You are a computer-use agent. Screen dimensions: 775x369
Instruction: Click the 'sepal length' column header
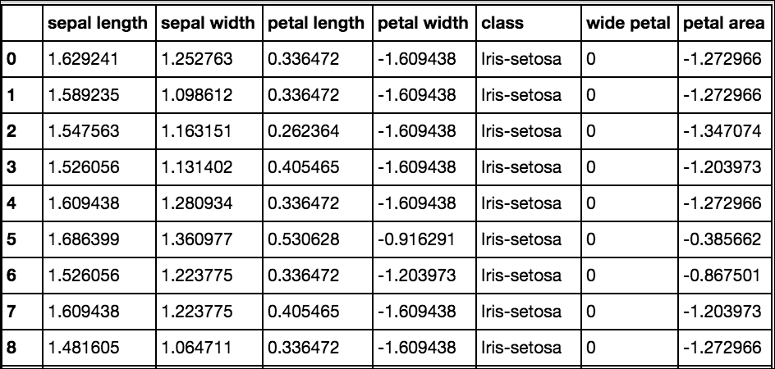pyautogui.click(x=98, y=23)
